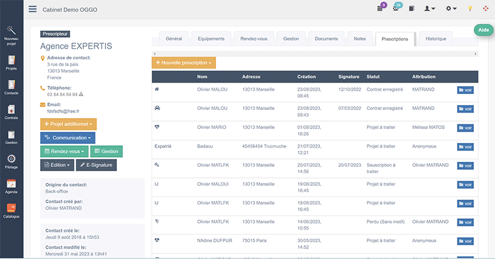Image resolution: width=495 pixels, height=259 pixels.
Task: Click the Nouveau projet magic wand icon
Action: click(x=11, y=32)
